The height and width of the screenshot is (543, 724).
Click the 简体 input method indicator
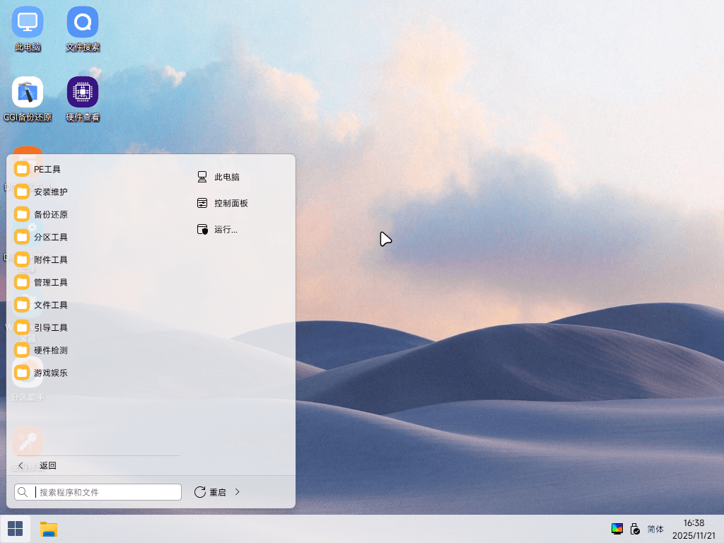pos(655,529)
